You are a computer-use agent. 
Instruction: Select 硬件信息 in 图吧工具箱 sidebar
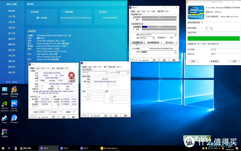(x=12, y=11)
